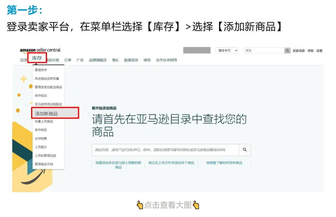Select 亚马逊物流远程配送 menu entry

(48, 104)
